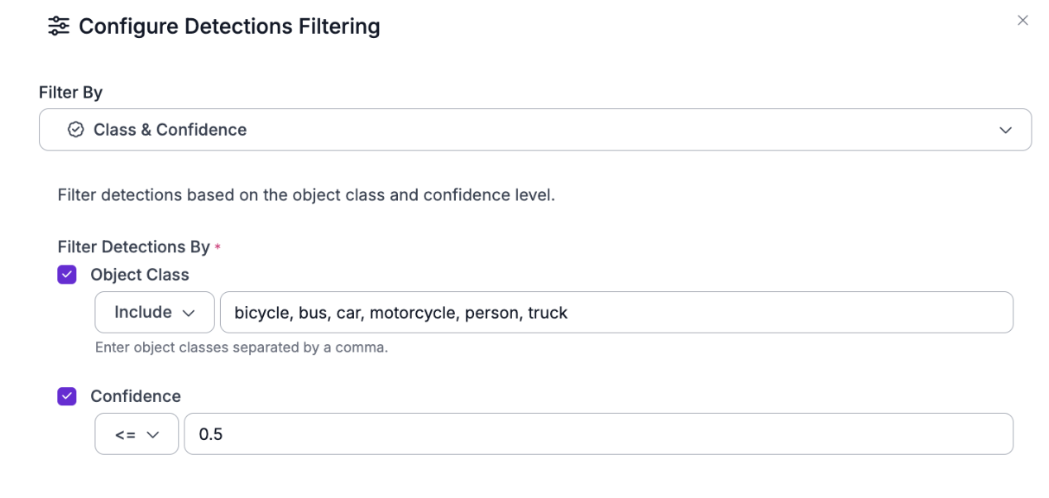Click the small arrow beside Include
Image resolution: width=1049 pixels, height=498 pixels.
[189, 313]
